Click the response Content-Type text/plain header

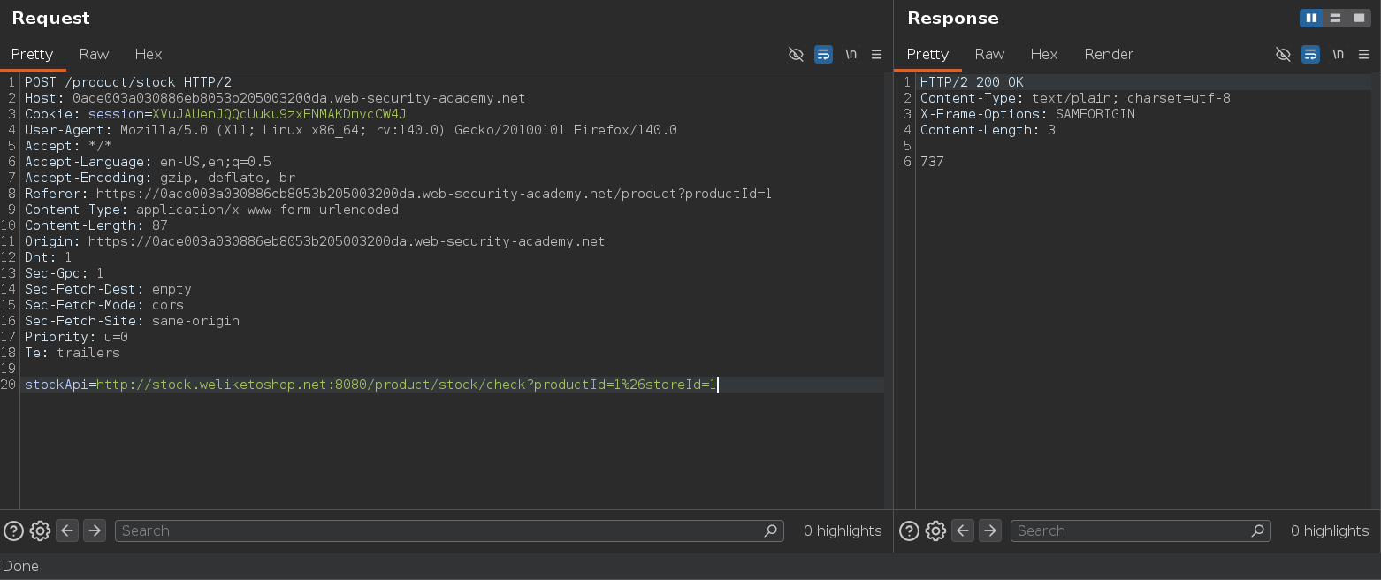coord(1075,98)
